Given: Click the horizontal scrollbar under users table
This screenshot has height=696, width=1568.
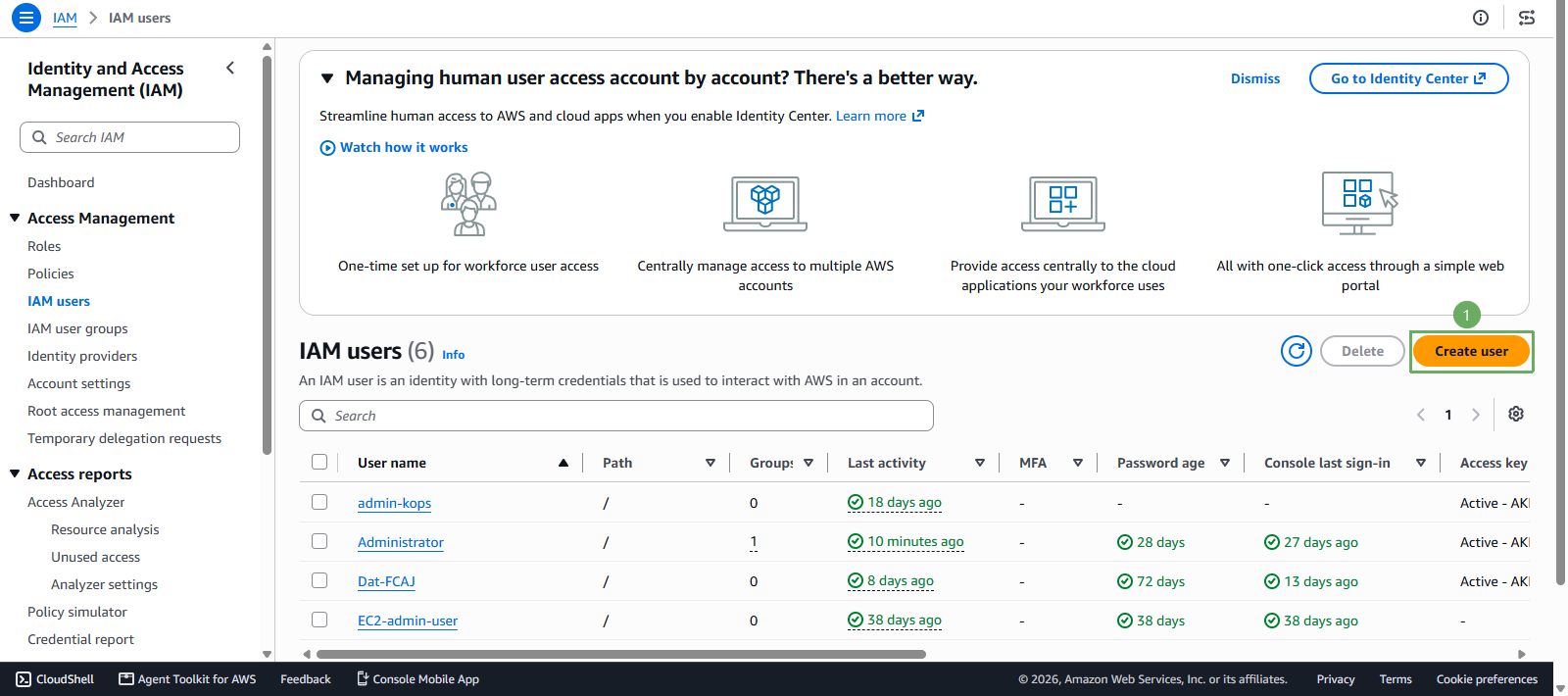Looking at the screenshot, I should [x=621, y=654].
